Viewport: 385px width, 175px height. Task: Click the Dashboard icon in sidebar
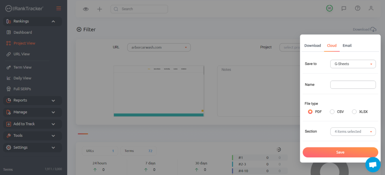[x=9, y=32]
